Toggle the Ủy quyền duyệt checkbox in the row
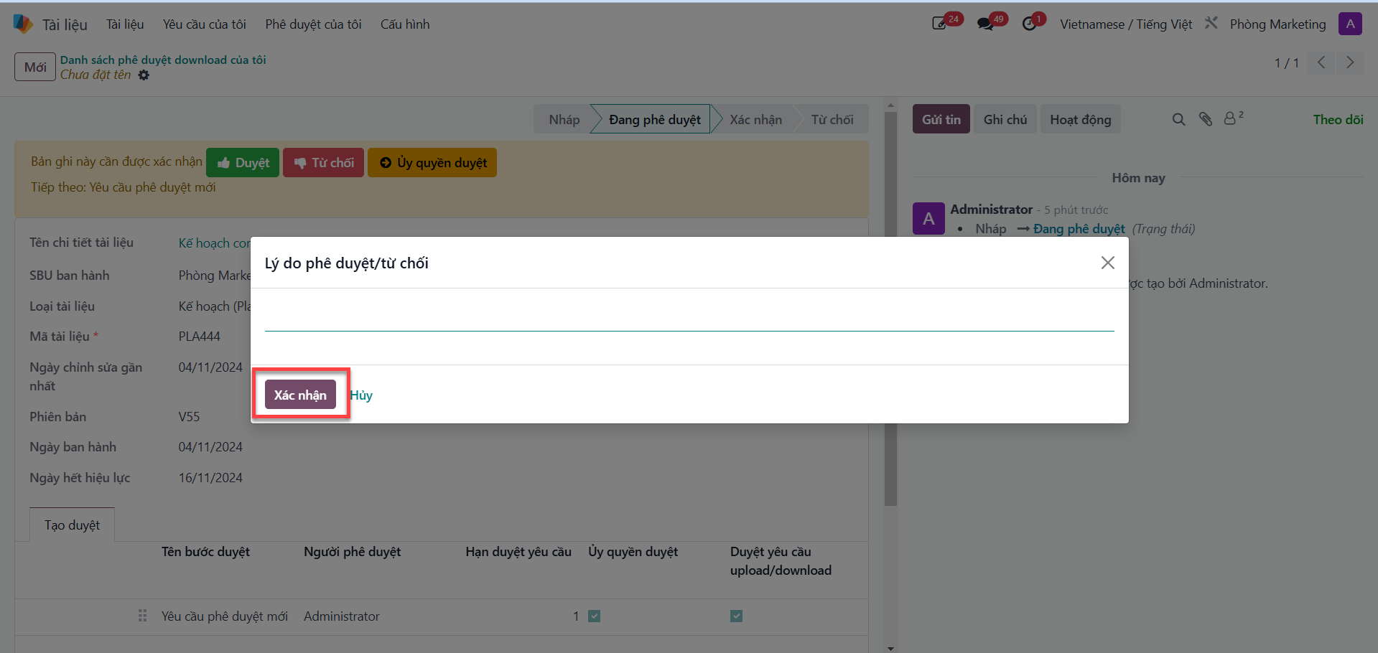This screenshot has height=653, width=1378. 594,616
